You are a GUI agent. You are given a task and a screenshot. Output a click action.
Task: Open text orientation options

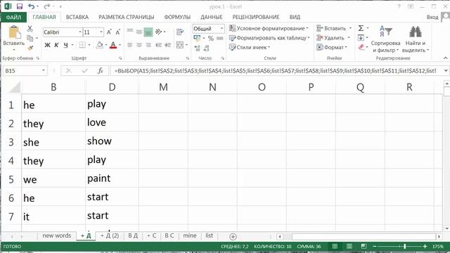[x=158, y=32]
